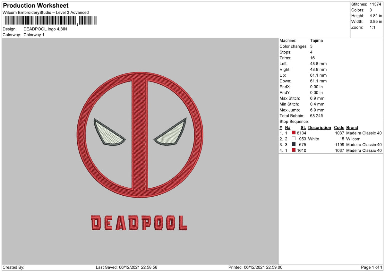Click the design name DEADPOOL logo 4,8IN
385x272 pixels.
(45, 29)
